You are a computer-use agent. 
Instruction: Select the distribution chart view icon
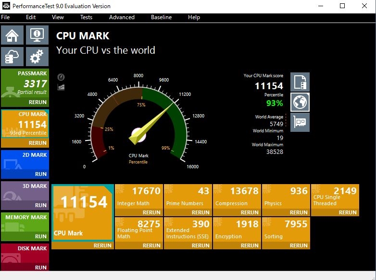click(x=61, y=87)
